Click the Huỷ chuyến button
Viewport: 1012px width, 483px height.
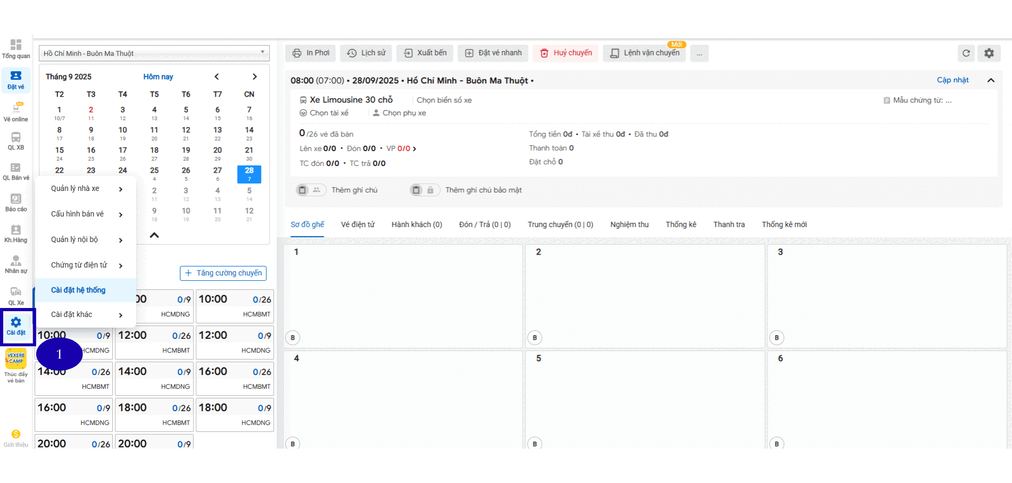pos(566,53)
